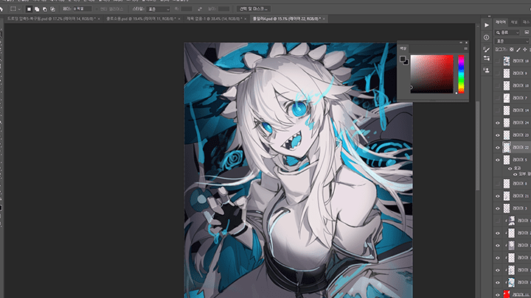Screen dimensions: 531x298
Task: Switch to the Channels panel tab
Action: (x=514, y=22)
